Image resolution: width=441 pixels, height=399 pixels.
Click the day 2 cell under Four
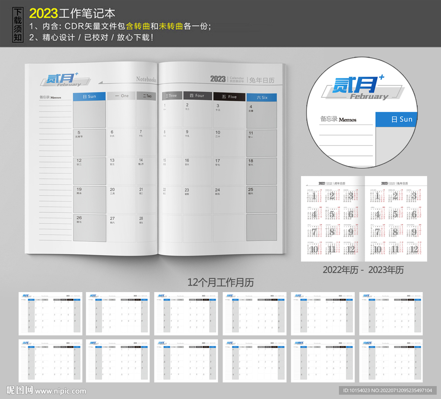pyautogui.click(x=197, y=114)
